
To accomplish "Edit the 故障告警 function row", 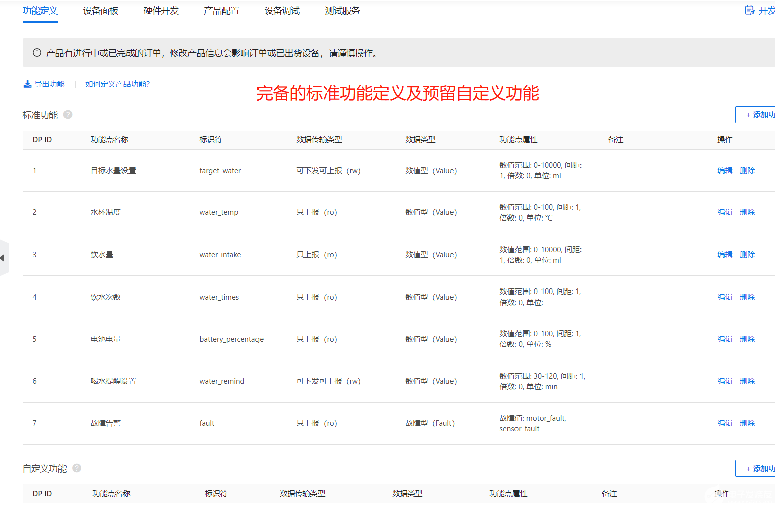I will tap(725, 423).
